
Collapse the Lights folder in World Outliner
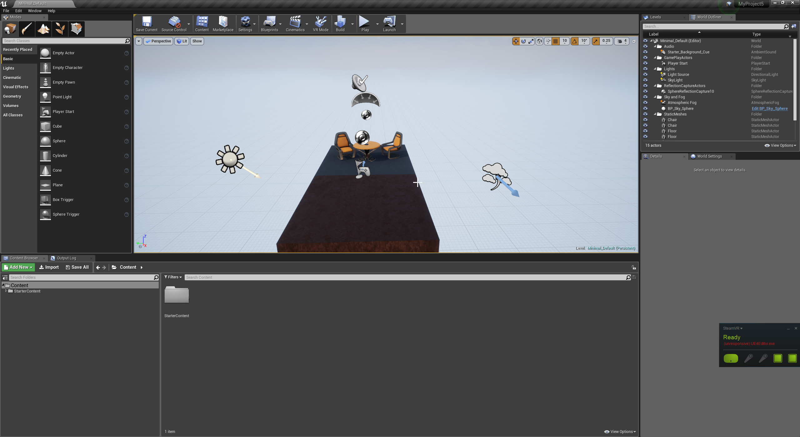[655, 69]
